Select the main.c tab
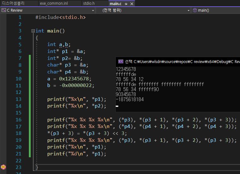Screen dimensions: 240x174 coord(115,3)
